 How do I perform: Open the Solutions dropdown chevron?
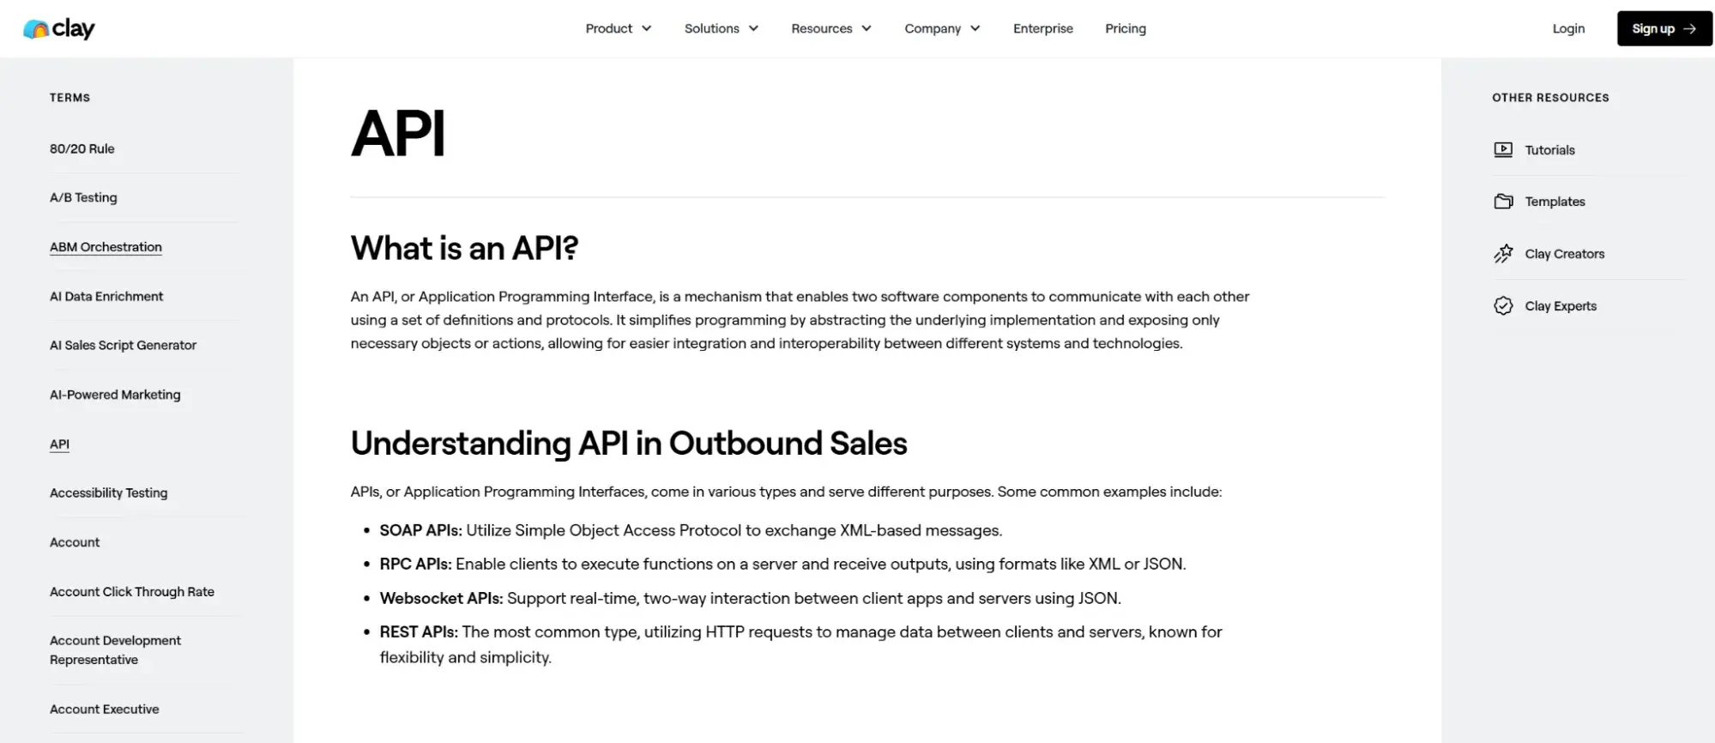[x=753, y=29]
